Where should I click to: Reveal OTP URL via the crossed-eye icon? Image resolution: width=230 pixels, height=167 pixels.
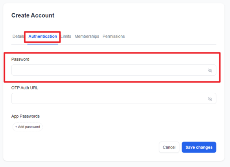[x=210, y=99]
